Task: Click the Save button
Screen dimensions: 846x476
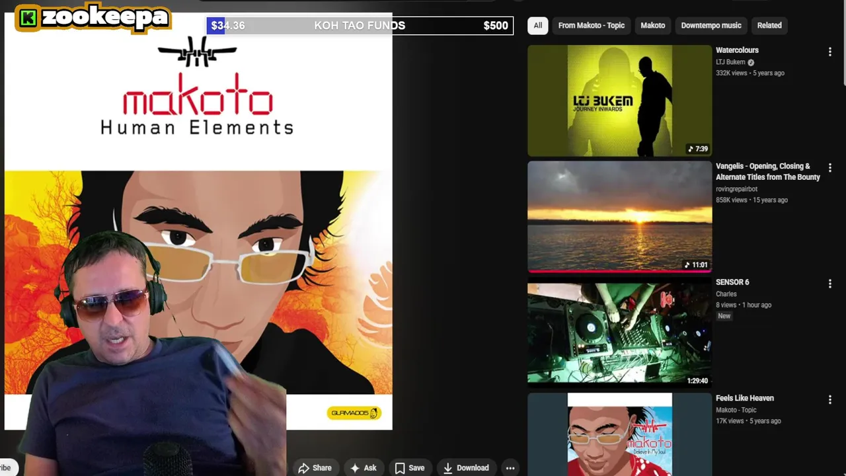Action: pyautogui.click(x=410, y=468)
